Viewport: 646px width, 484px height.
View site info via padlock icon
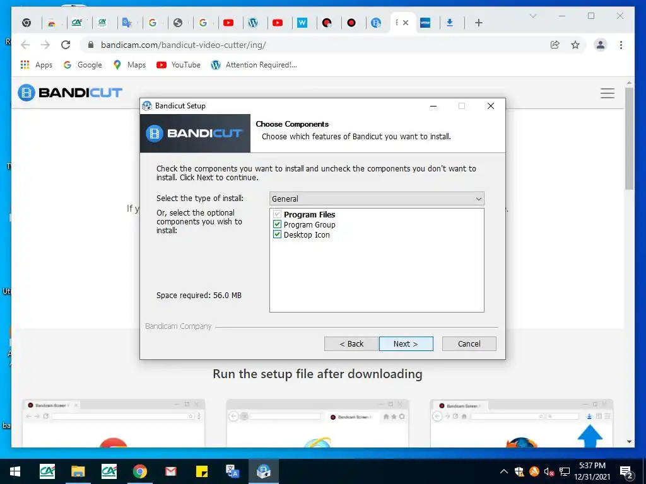(91, 45)
